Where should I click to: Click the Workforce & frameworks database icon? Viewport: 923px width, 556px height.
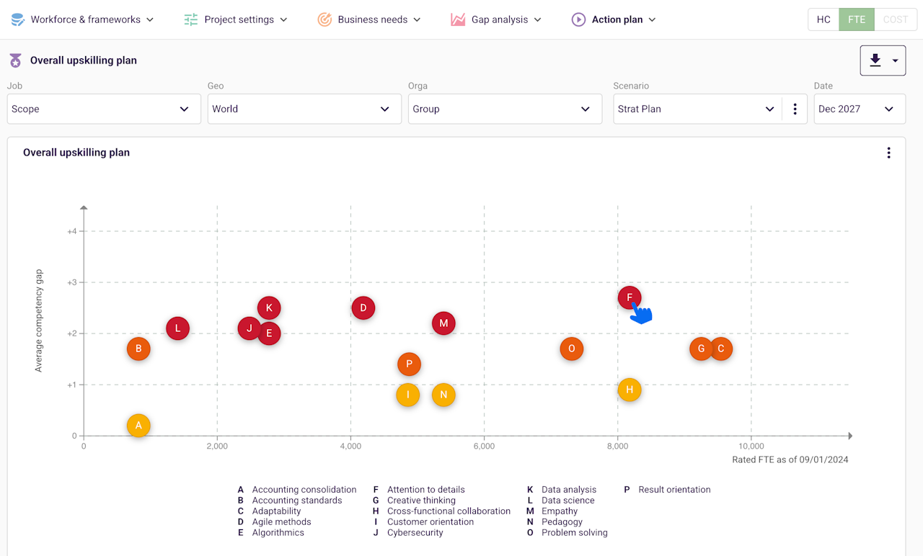(x=18, y=19)
